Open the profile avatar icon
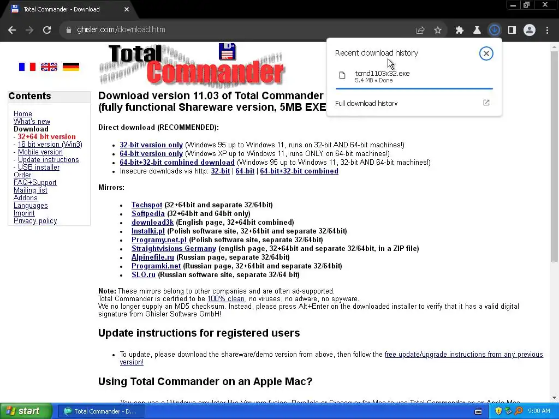 (x=530, y=31)
